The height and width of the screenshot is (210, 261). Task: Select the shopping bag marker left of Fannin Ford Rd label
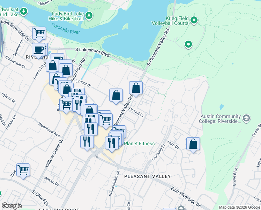(x=66, y=72)
